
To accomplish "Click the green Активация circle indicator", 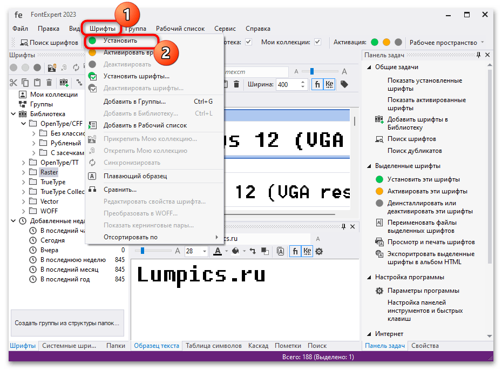I will point(374,42).
